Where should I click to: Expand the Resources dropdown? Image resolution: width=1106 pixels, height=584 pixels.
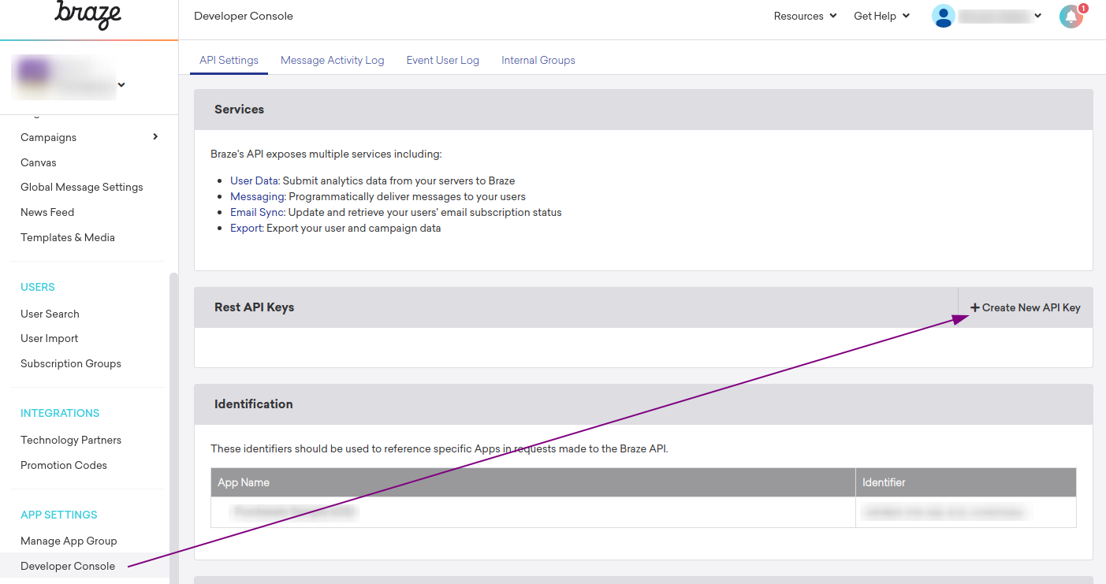point(805,16)
